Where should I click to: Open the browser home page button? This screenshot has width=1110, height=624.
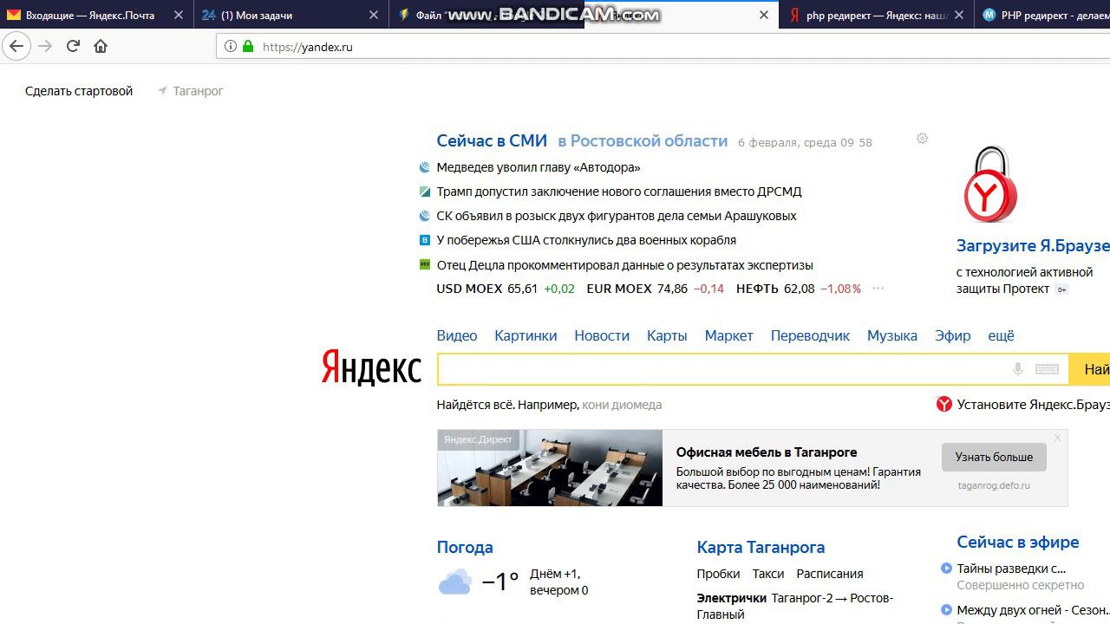(x=101, y=47)
